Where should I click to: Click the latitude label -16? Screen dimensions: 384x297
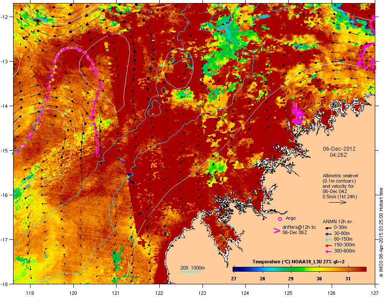click(5, 195)
